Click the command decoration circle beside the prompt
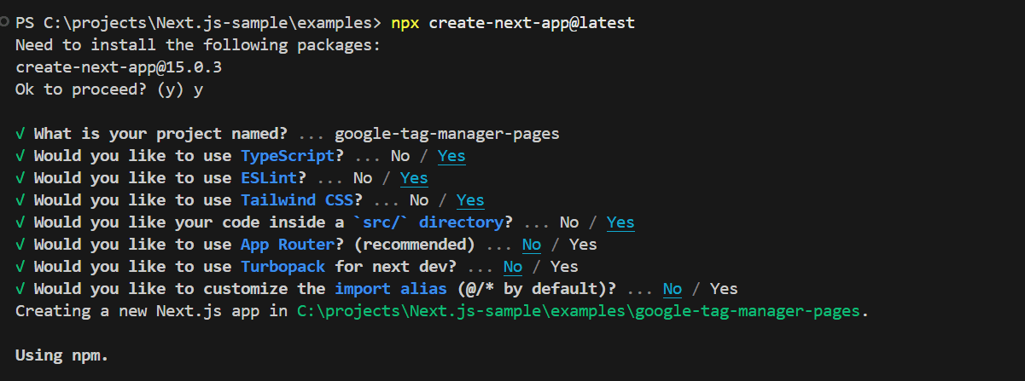This screenshot has height=381, width=1025. click(5, 22)
